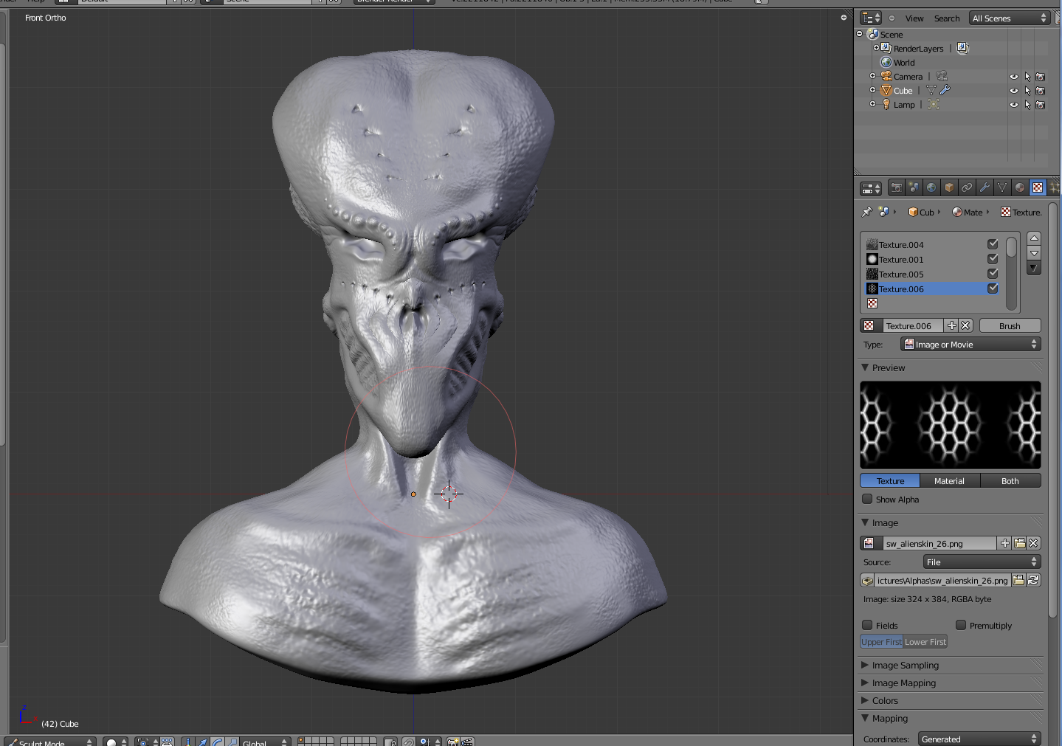Viewport: 1062px width, 746px height.
Task: Unlink sw_alienskin_26.png image with X
Action: (1034, 543)
